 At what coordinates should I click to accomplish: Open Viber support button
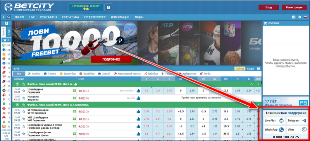pyautogui.click(x=297, y=130)
